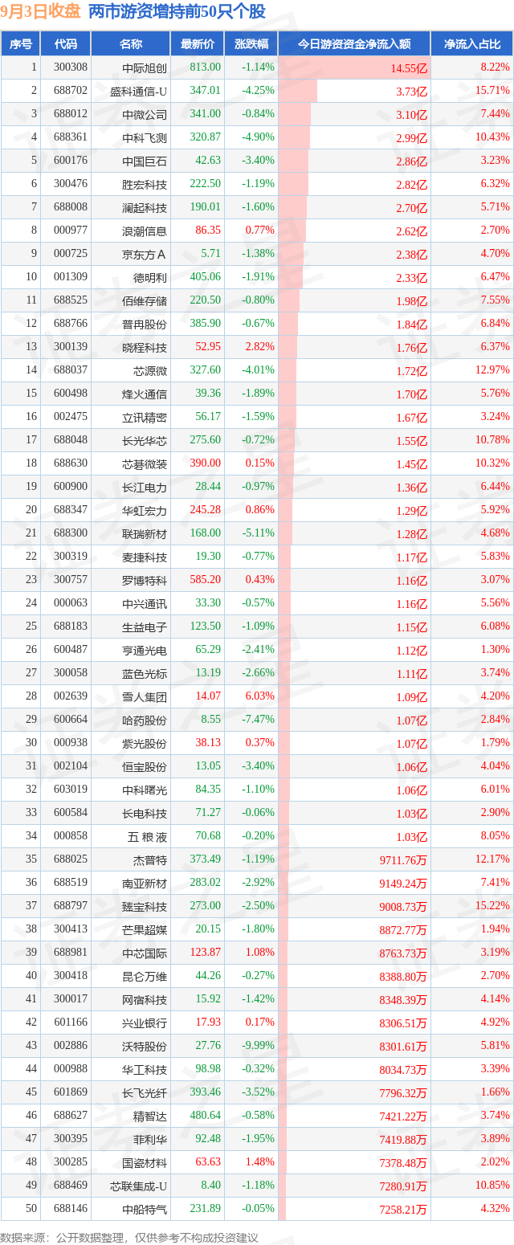
Task: Select 中芯国际 stock name
Action: coord(145,953)
